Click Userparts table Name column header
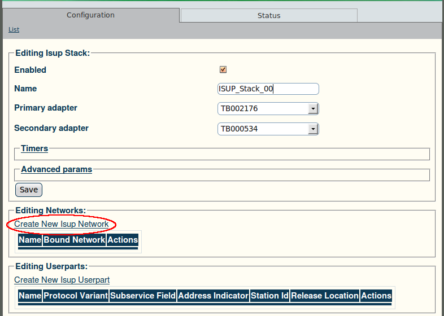 point(30,296)
